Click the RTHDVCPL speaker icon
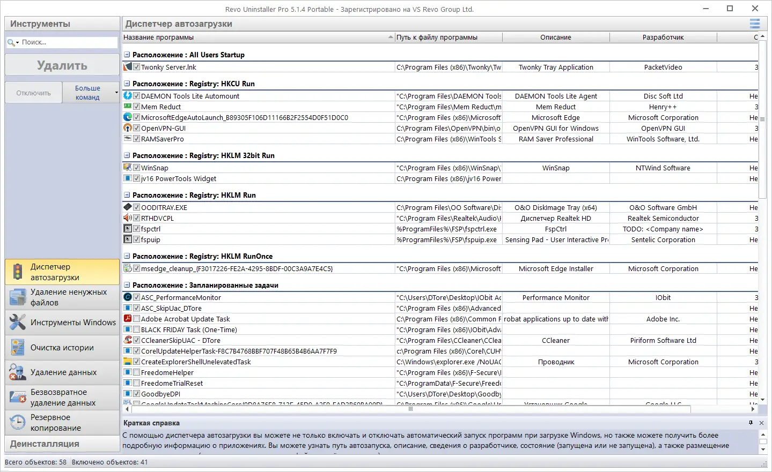The height and width of the screenshot is (472, 772). point(128,218)
